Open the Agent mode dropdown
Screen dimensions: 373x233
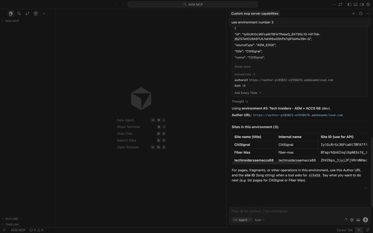[x=242, y=220]
